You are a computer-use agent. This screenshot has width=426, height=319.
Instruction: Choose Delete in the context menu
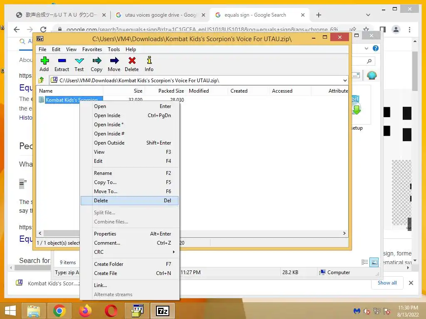point(130,201)
